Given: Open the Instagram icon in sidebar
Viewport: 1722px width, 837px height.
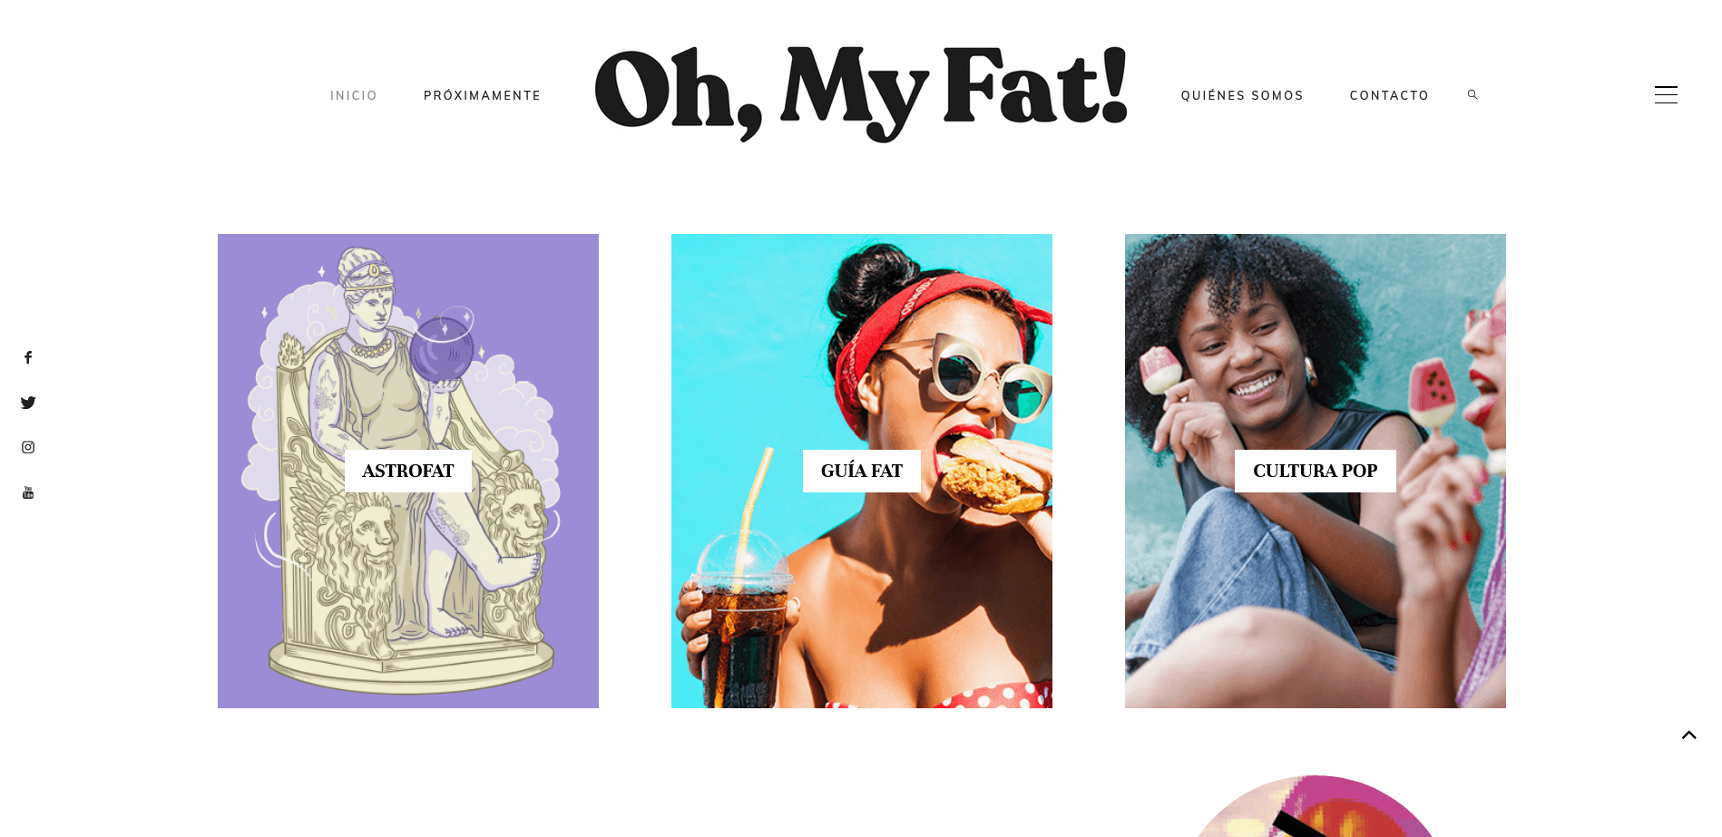Looking at the screenshot, I should pyautogui.click(x=28, y=447).
